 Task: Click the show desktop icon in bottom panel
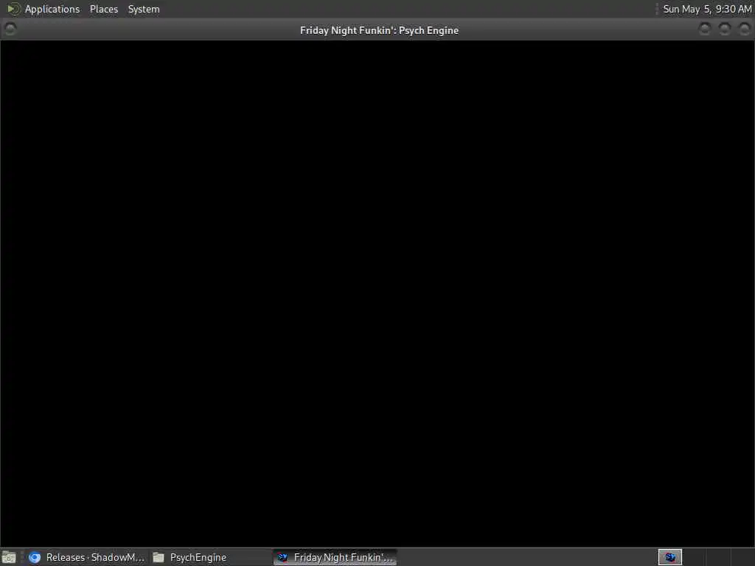9,557
